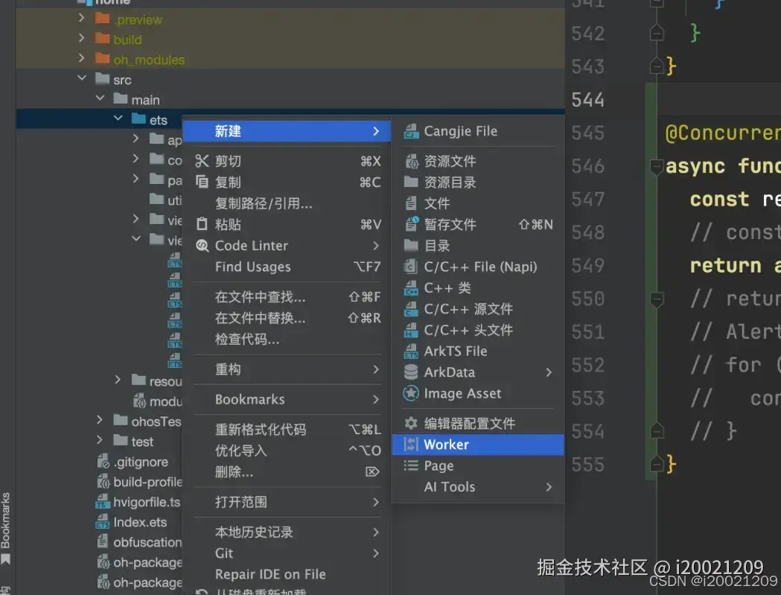781x595 pixels.
Task: Click the ArkData entry icon
Action: (410, 372)
